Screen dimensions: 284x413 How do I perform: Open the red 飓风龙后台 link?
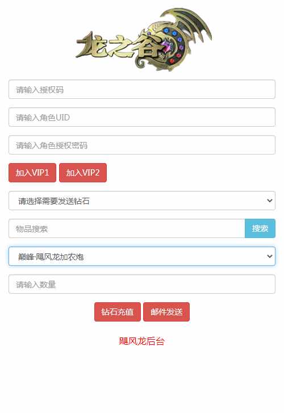[x=142, y=341]
